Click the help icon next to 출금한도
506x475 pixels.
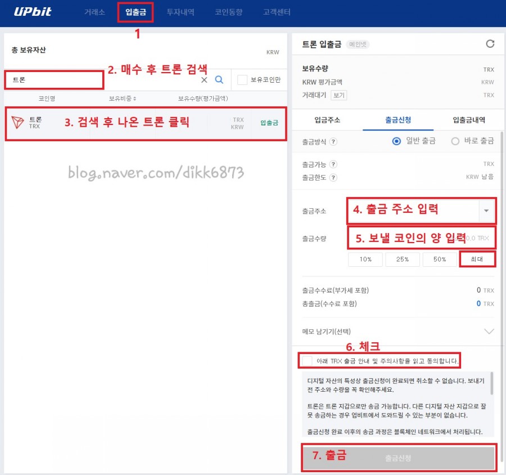click(x=333, y=177)
